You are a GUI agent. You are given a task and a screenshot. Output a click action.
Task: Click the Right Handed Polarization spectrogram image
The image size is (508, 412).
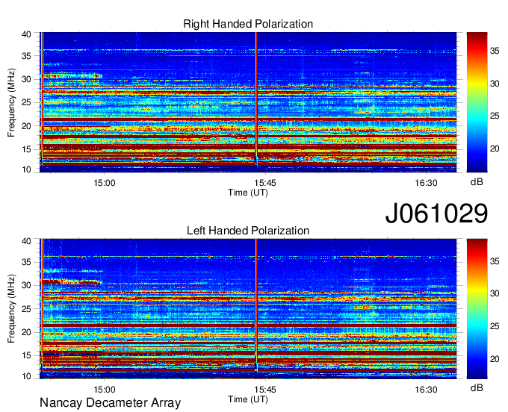248,102
